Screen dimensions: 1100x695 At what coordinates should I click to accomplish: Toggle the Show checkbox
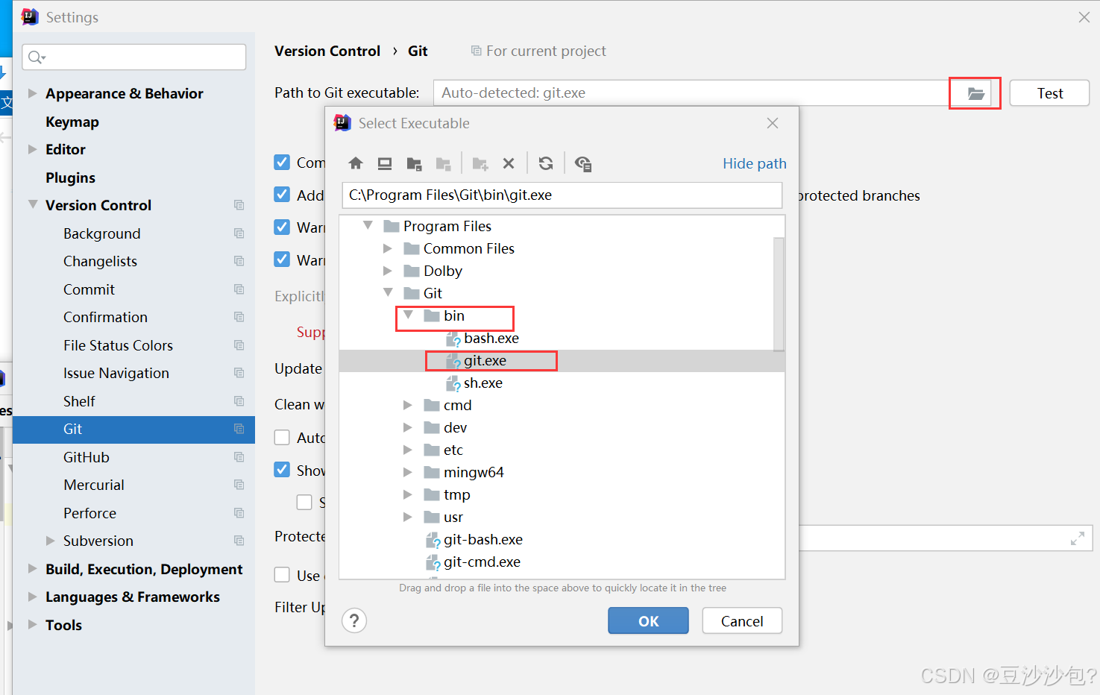(x=282, y=470)
